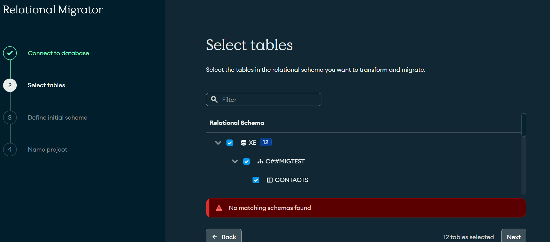Image resolution: width=550 pixels, height=242 pixels.
Task: Click the step 2 circle icon
Action: coord(10,85)
